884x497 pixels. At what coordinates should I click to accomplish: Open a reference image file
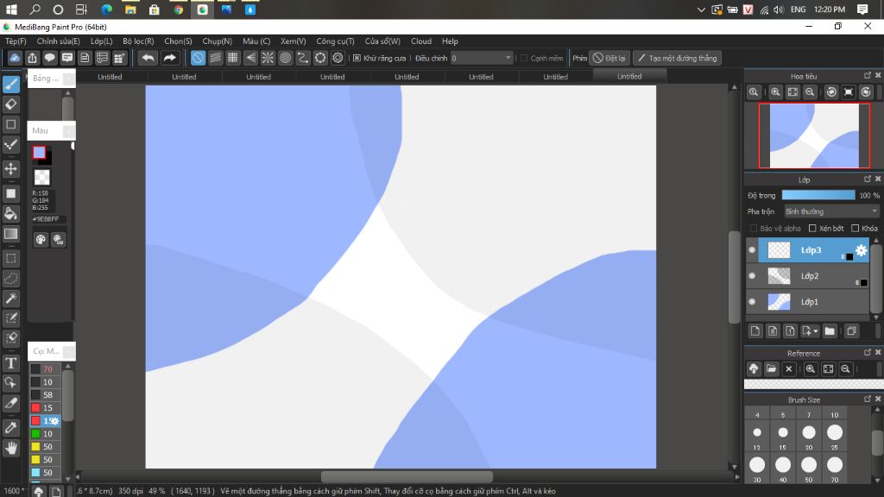[771, 369]
